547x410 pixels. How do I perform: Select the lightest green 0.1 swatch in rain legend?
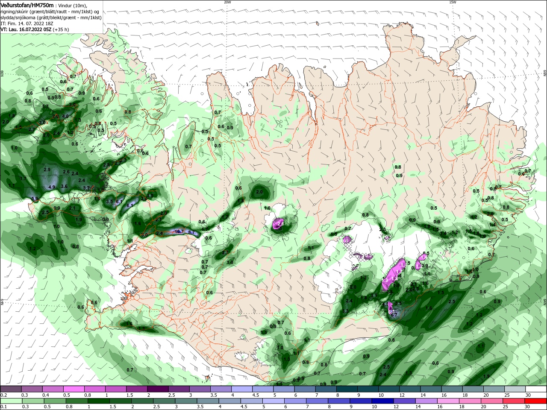(x=11, y=401)
